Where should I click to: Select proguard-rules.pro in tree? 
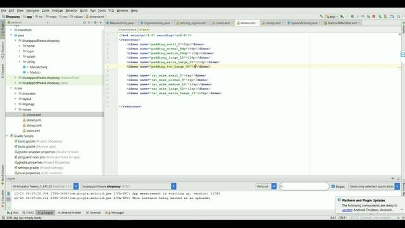[x=31, y=157]
